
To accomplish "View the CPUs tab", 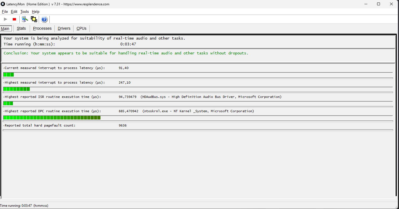I will [82, 28].
